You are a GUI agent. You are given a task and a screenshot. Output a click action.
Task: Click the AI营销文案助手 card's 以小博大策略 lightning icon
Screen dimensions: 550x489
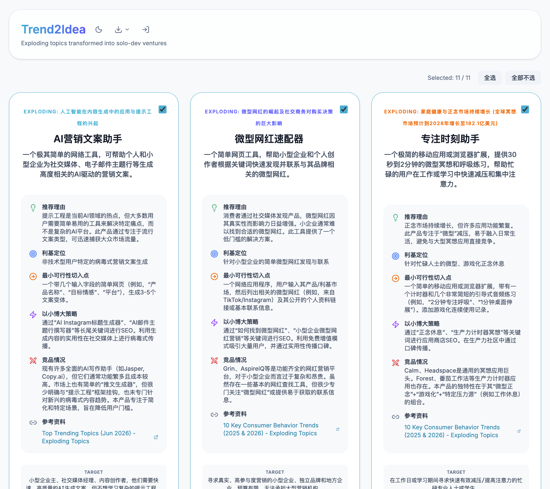[33, 315]
